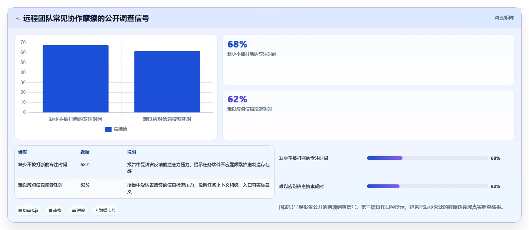Click the pulse icon beside the dashboard title
Screen dimensions: 529x230
[x=17, y=19]
